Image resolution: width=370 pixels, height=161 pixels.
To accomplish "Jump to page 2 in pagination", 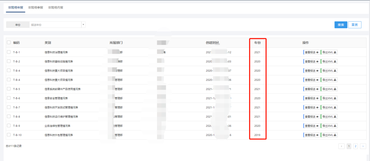I will pyautogui.click(x=355, y=146).
